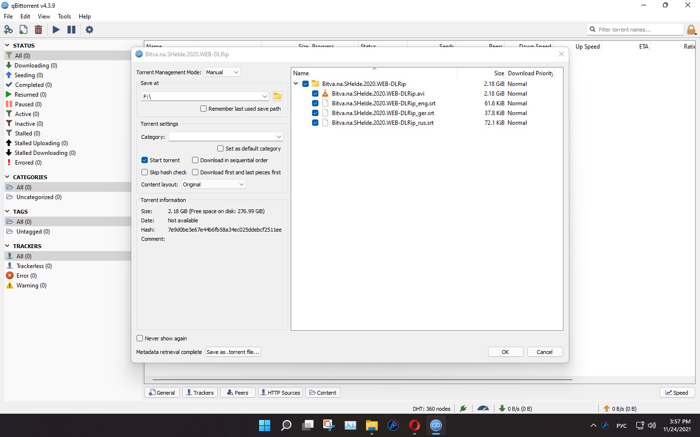Click the Delete torrent trash icon
The width and height of the screenshot is (700, 437).
(38, 30)
